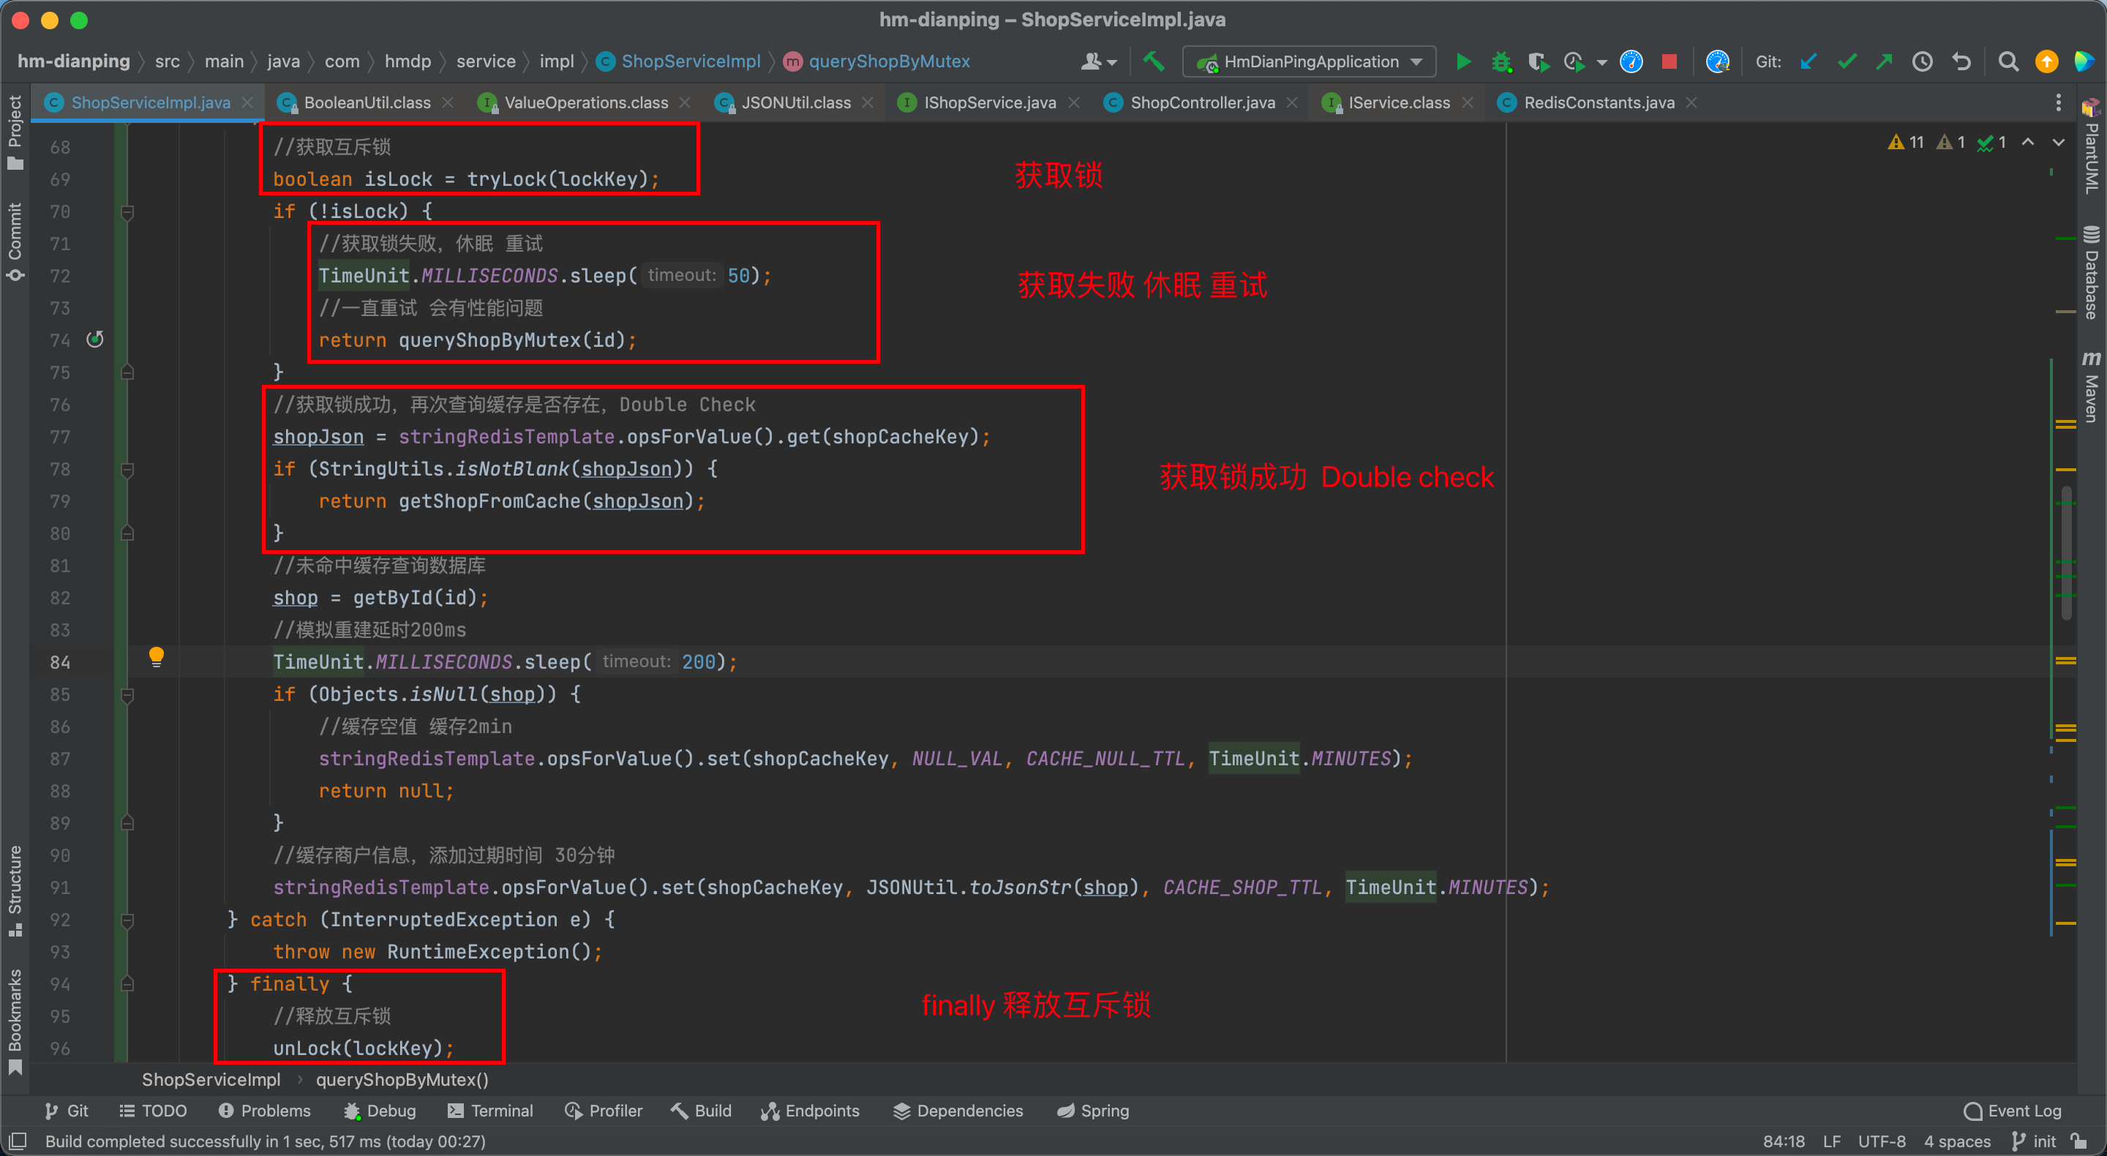
Task: Open the PlantUML tool window
Action: point(2091,147)
